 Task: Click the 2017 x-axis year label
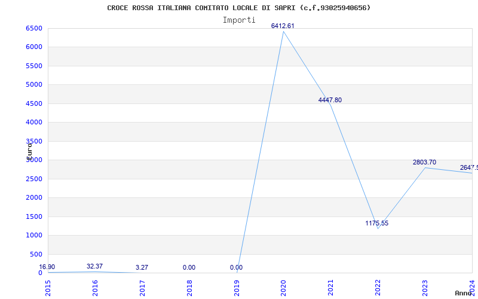click(x=142, y=288)
